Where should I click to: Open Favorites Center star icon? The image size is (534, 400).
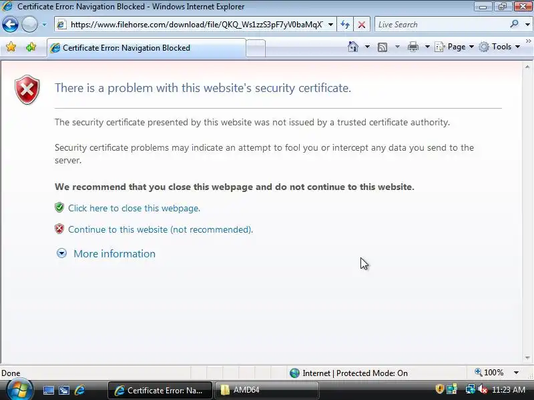(x=11, y=47)
